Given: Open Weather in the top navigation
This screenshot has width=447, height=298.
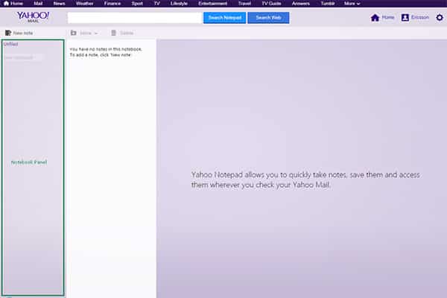Looking at the screenshot, I should 85,4.
